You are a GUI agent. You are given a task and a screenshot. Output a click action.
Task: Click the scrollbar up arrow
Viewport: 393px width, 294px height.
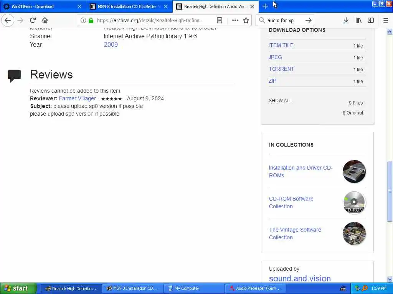coord(390,32)
